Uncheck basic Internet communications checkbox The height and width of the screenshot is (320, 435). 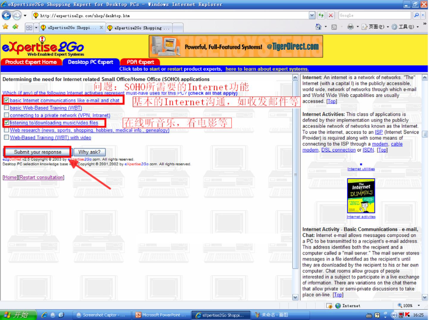pyautogui.click(x=6, y=100)
